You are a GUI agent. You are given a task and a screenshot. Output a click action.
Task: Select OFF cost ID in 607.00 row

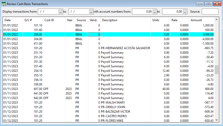(54, 89)
